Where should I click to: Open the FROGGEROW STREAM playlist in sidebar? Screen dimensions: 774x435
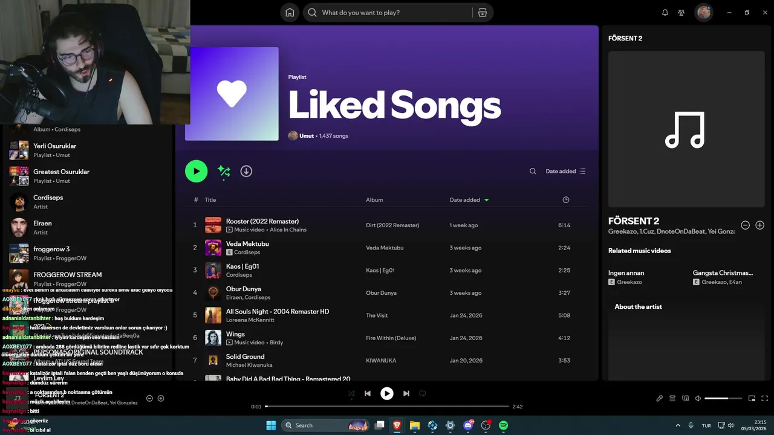[x=88, y=279]
